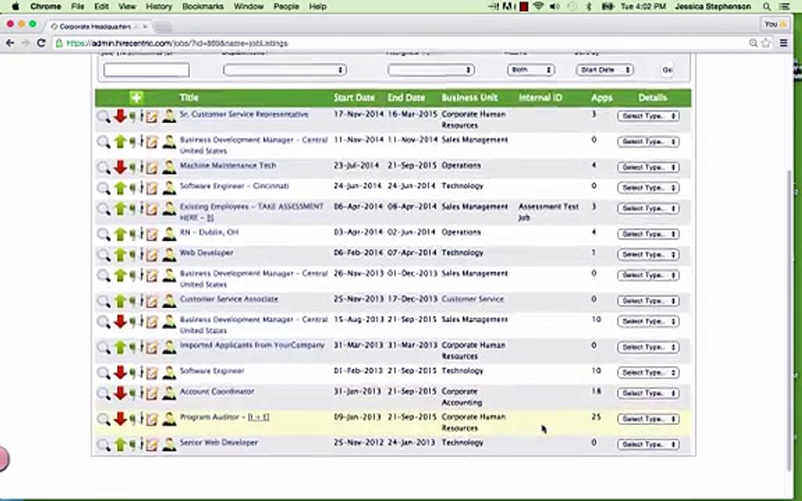
Task: Open Senior Web Developer job link
Action: [x=219, y=443]
